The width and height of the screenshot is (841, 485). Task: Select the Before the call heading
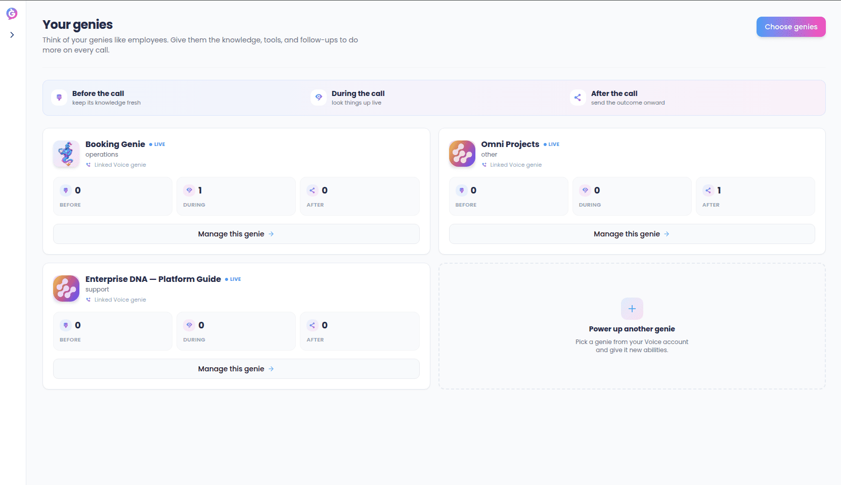click(98, 93)
